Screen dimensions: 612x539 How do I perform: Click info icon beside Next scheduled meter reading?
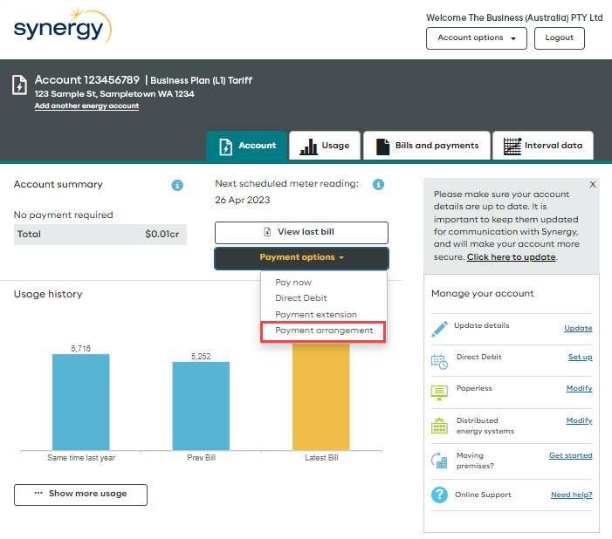[378, 184]
